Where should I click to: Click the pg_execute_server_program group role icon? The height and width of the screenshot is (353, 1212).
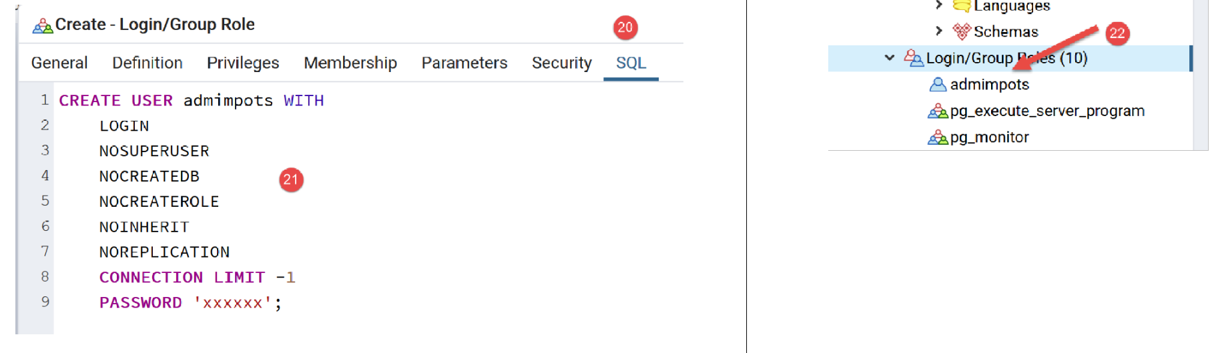[x=938, y=111]
